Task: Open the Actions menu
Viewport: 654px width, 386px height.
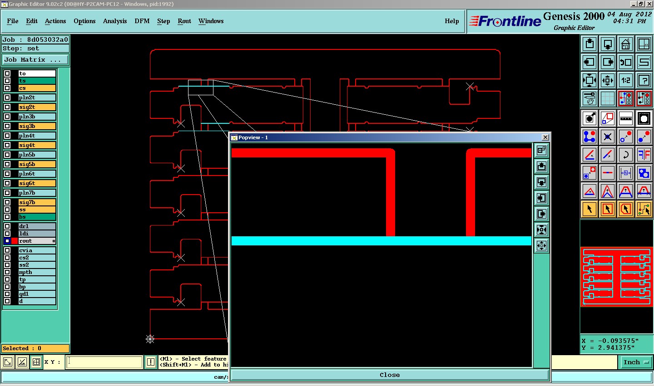Action: (55, 21)
